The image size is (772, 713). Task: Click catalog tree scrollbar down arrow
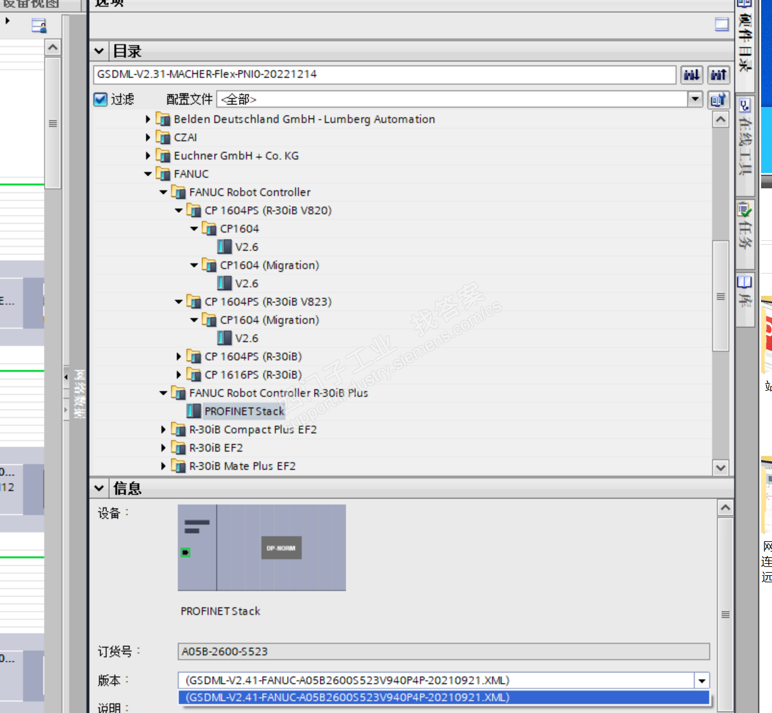coord(721,468)
